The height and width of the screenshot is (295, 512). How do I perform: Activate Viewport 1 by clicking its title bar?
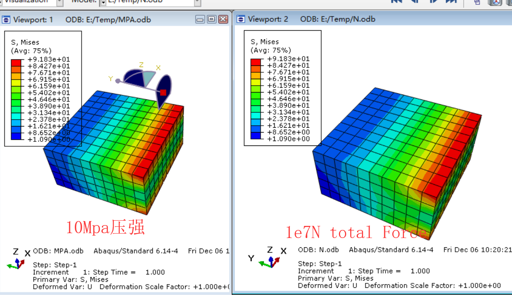tap(101, 19)
